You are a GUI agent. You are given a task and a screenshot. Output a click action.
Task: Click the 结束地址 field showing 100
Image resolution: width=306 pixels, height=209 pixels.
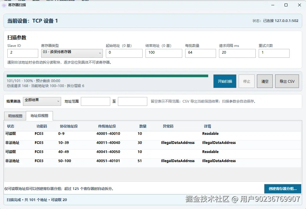[x=164, y=53]
